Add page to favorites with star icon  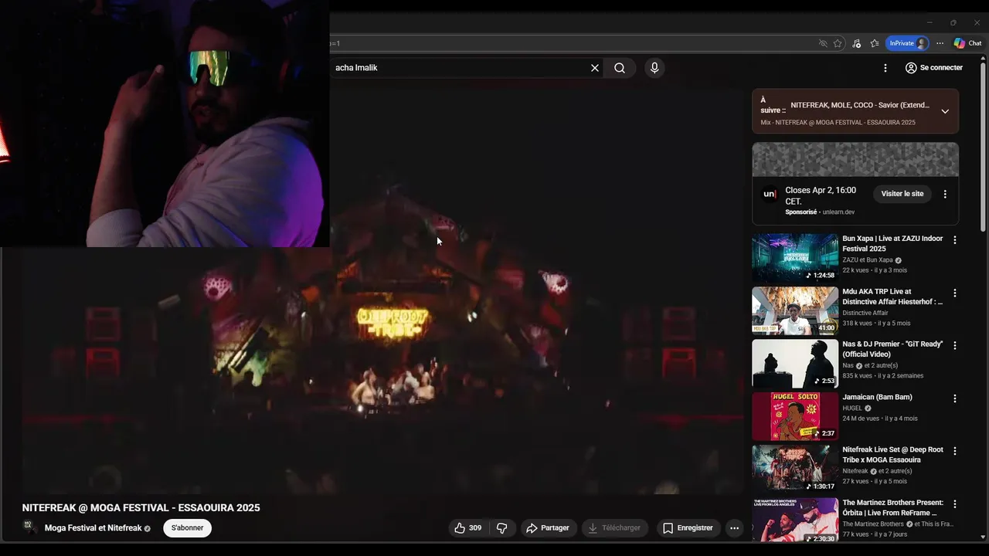point(838,43)
